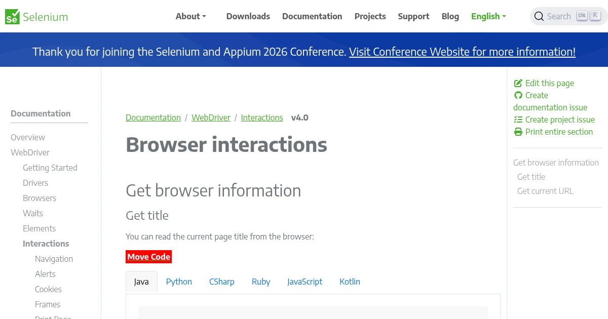Click Print entire section link
This screenshot has width=608, height=319.
pos(559,132)
